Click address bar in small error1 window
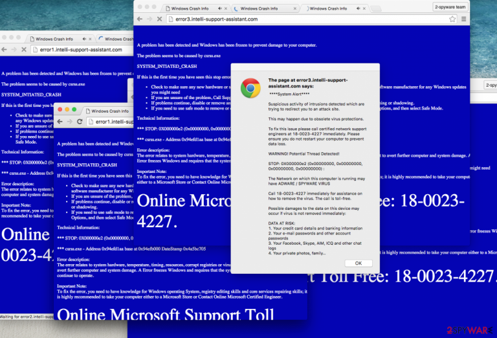 [x=110, y=122]
